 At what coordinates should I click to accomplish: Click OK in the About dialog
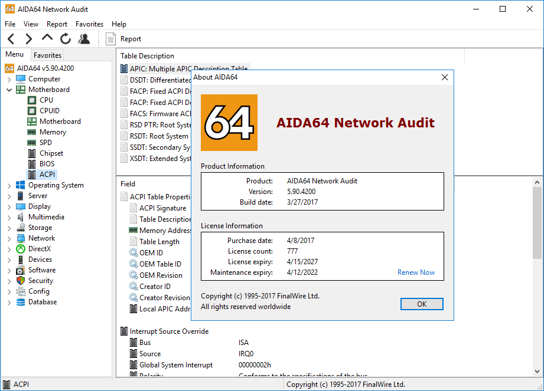point(422,304)
